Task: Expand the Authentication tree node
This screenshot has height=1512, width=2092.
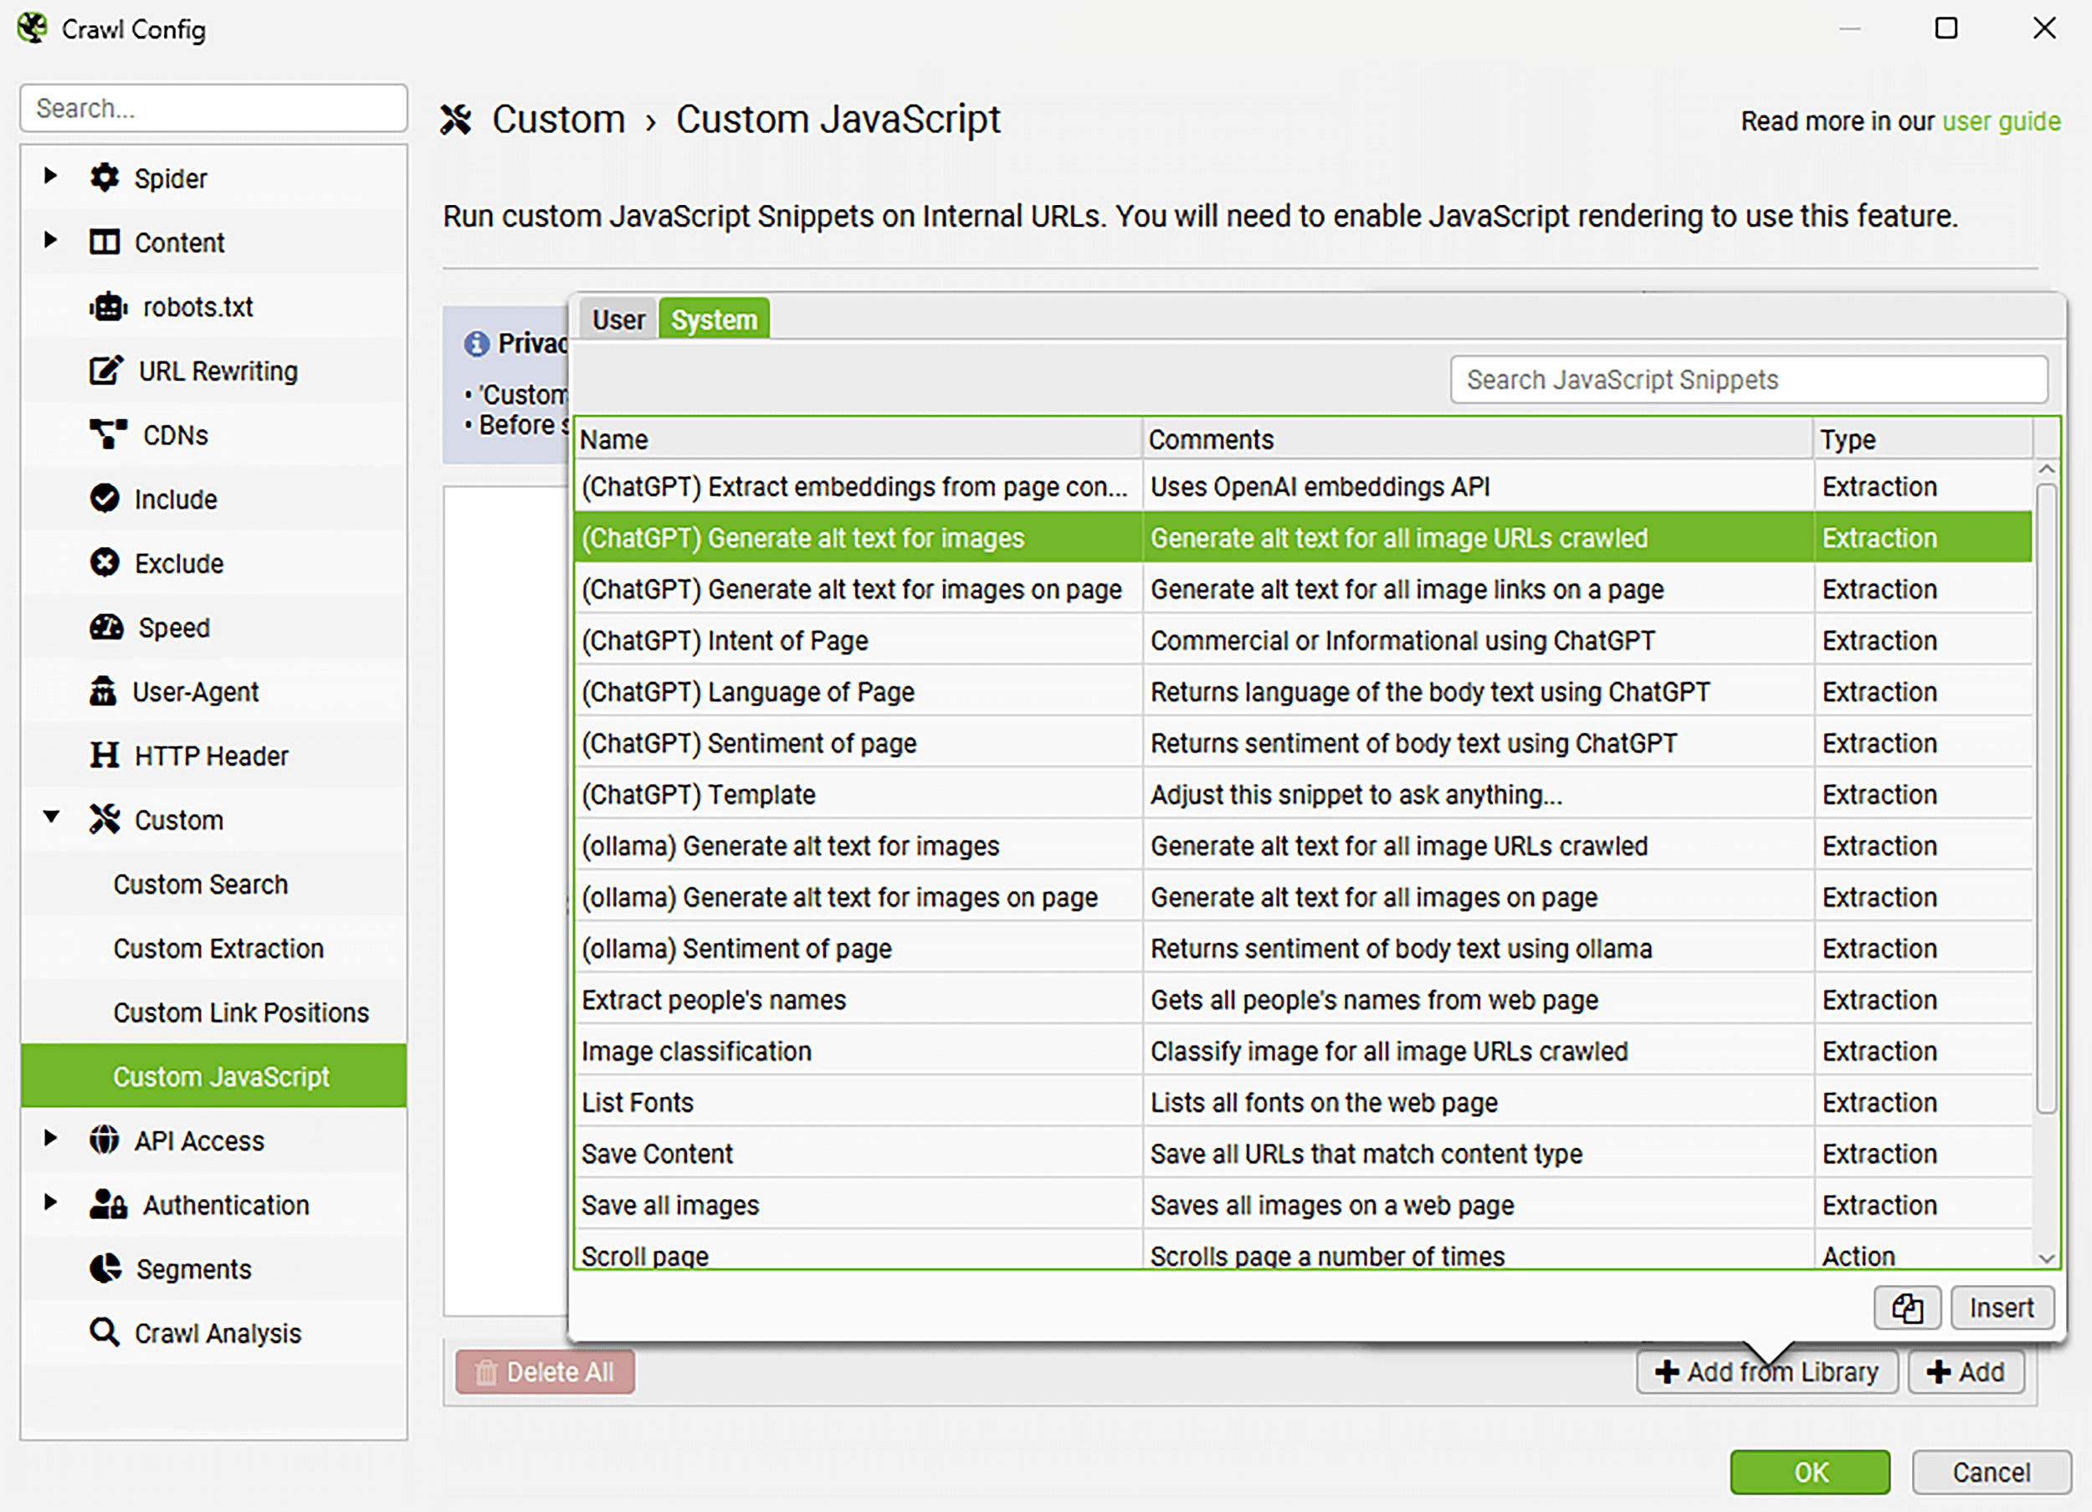Action: [51, 1202]
